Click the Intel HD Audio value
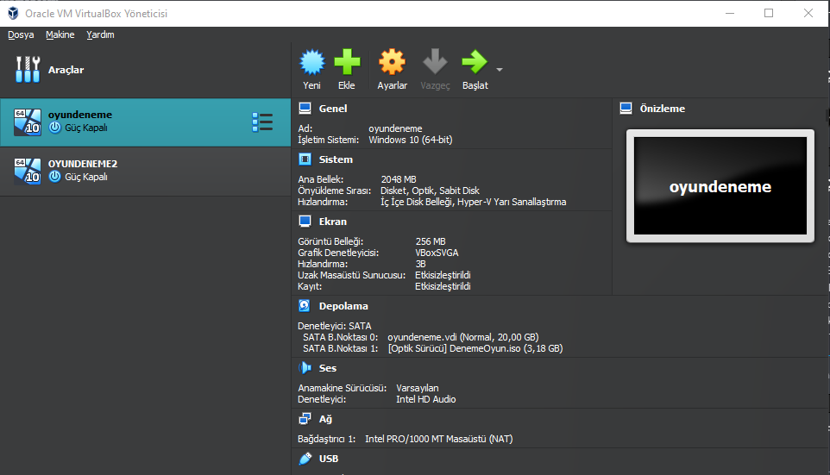Image resolution: width=830 pixels, height=475 pixels. coord(425,399)
